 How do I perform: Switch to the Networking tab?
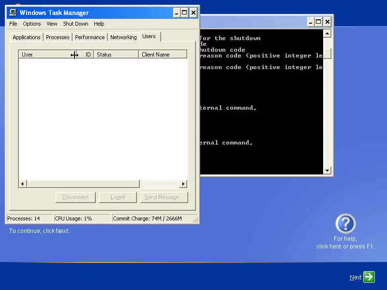point(123,37)
